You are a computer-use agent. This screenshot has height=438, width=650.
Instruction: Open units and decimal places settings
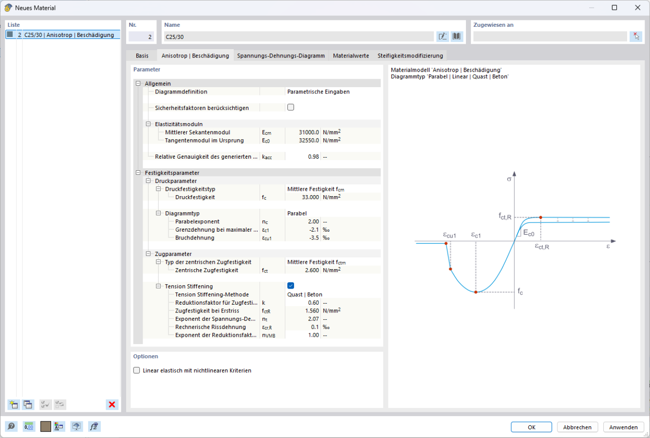pos(29,427)
